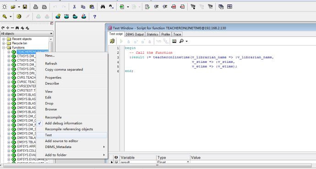Open the Trace tab

[x=177, y=34]
